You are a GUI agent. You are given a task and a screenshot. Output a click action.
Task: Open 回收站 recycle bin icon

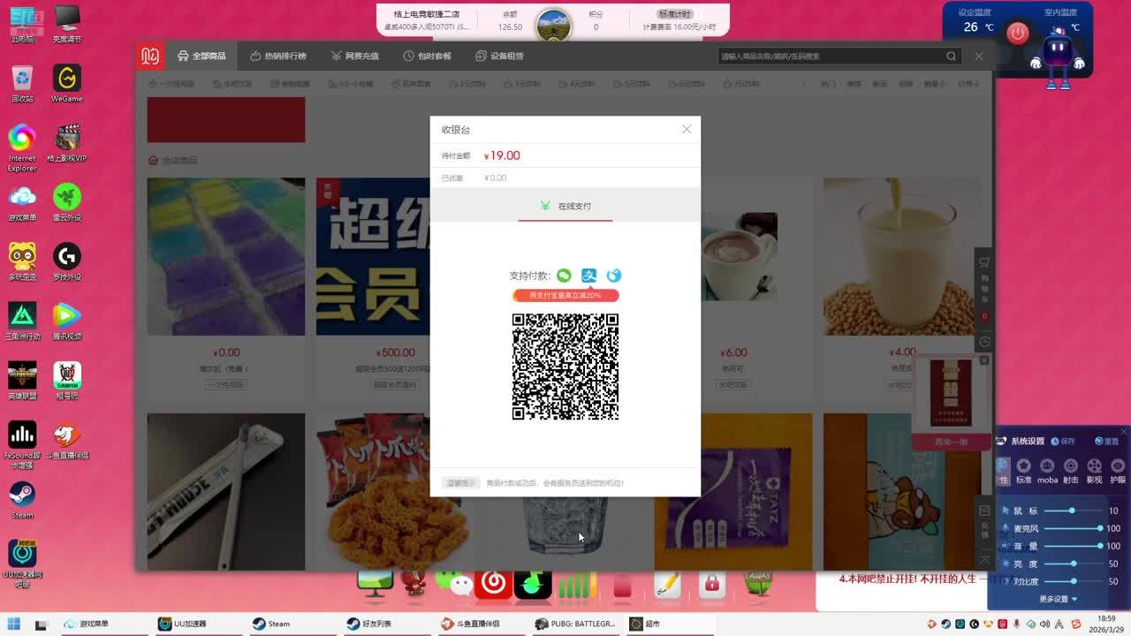coord(22,84)
